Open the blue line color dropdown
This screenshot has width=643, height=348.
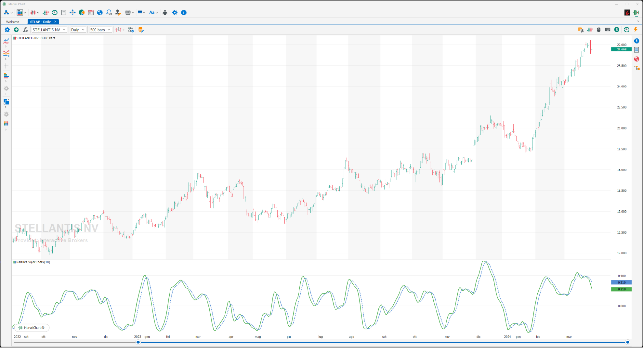(142, 13)
